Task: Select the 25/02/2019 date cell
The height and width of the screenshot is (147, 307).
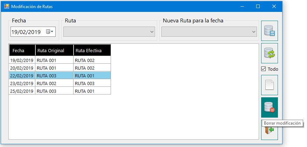Action: click(22, 91)
